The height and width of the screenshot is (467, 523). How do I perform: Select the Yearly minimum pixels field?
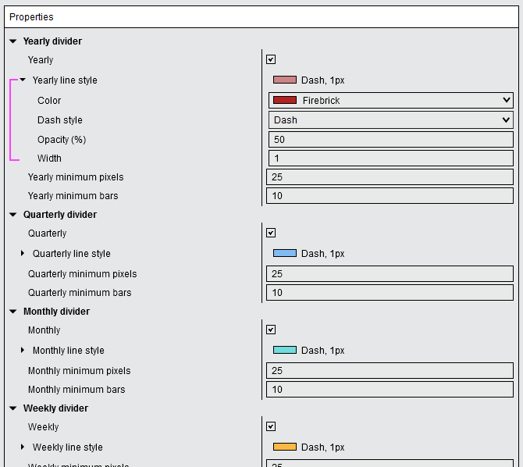click(x=390, y=177)
